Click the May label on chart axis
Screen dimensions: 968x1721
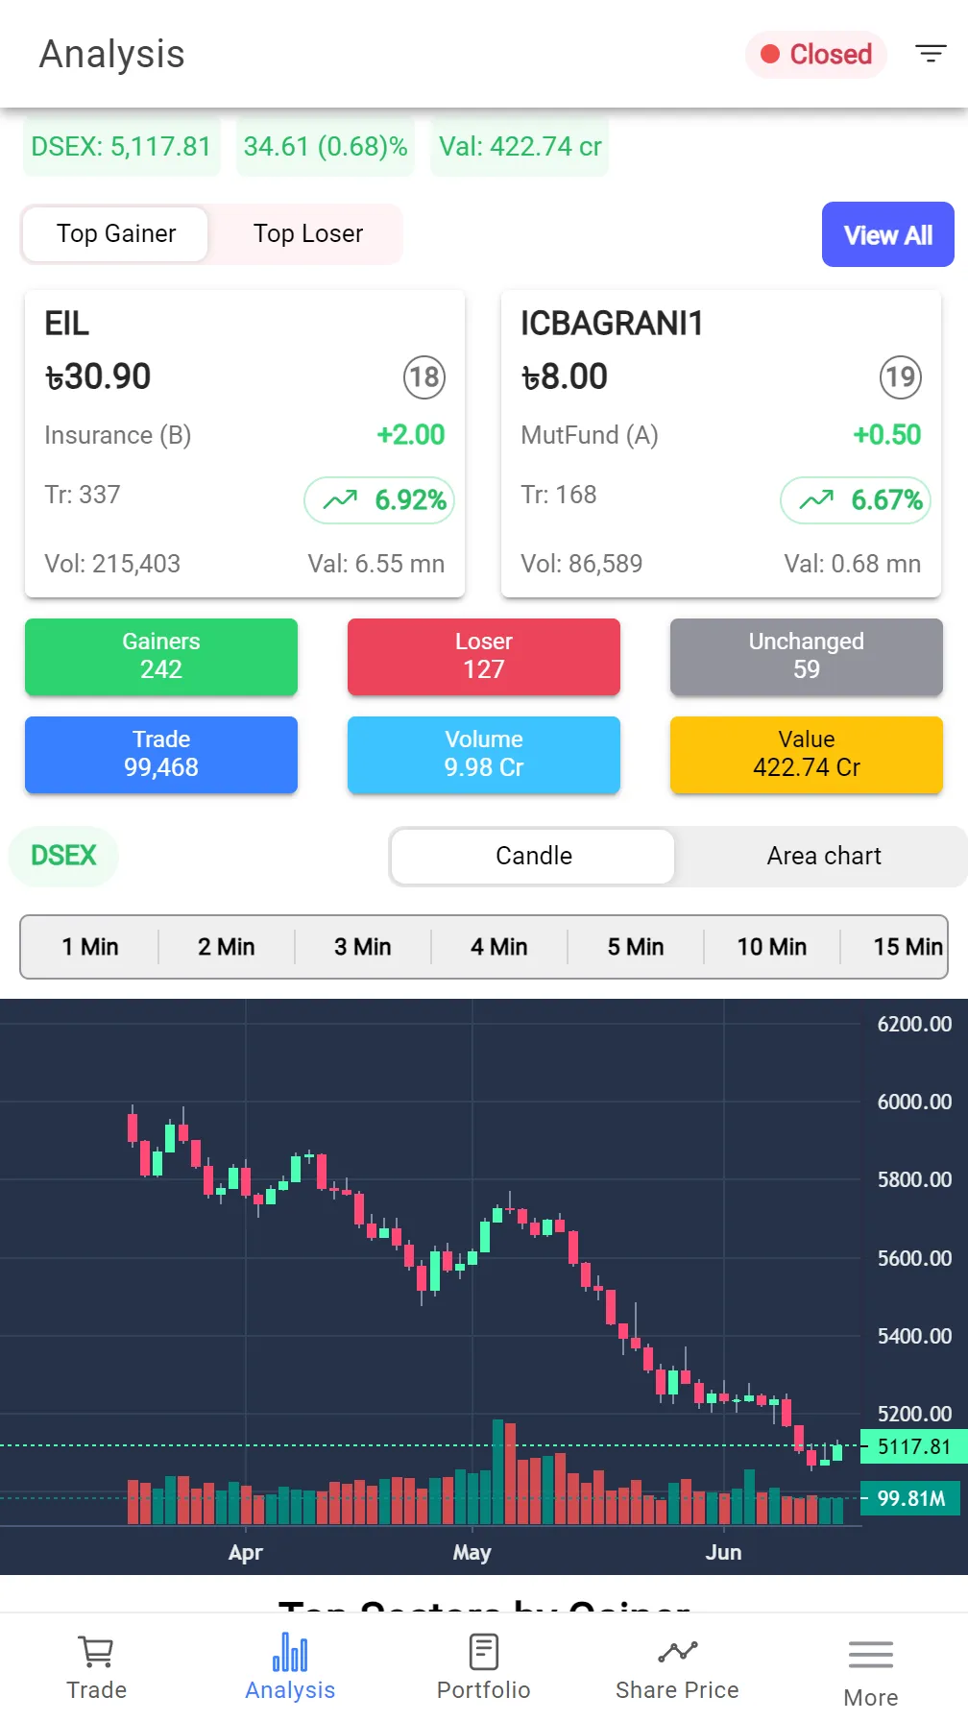point(472,1552)
